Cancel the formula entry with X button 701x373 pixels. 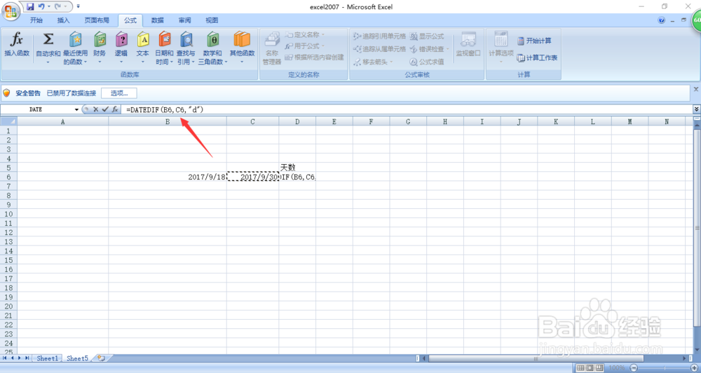point(95,109)
